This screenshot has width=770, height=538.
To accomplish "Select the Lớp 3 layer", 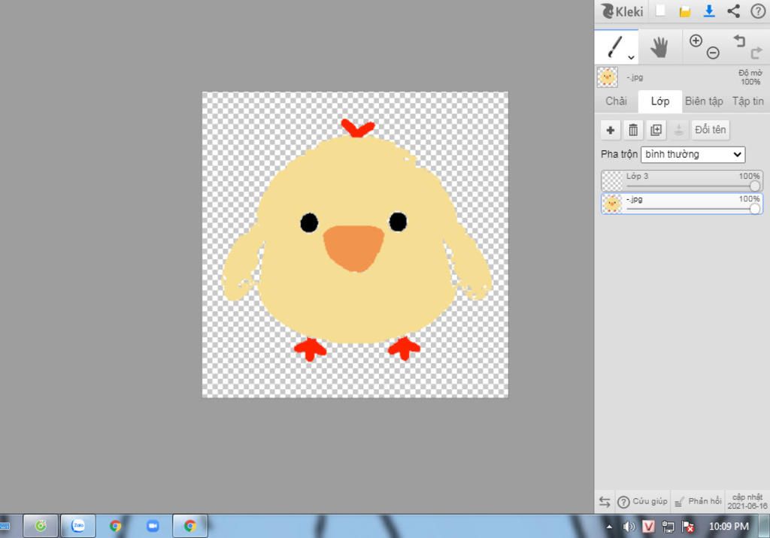I will [681, 180].
